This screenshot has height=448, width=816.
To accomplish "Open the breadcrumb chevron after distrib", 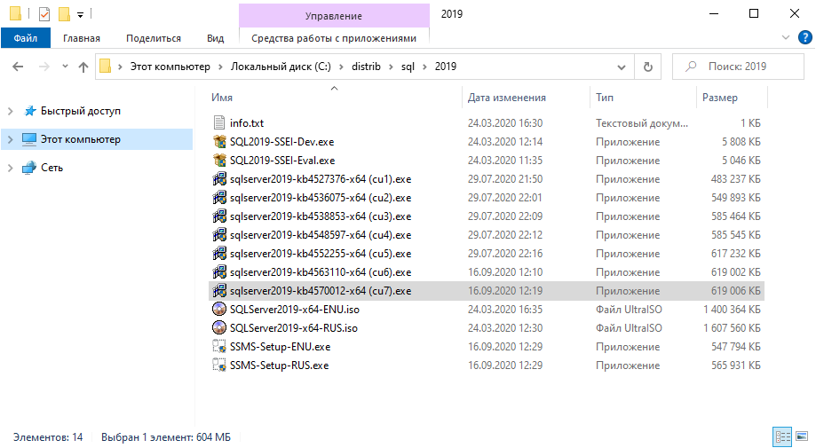I will (x=391, y=67).
